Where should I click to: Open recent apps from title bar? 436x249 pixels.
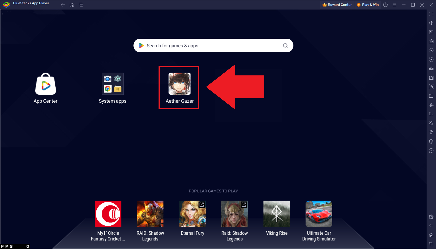pos(81,5)
